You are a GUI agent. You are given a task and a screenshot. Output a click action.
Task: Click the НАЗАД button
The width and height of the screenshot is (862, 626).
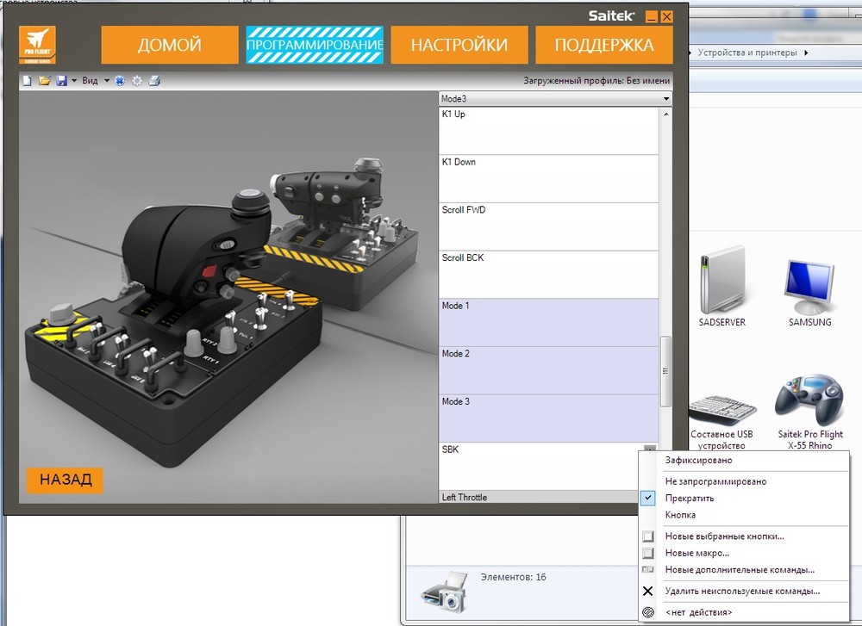pos(65,480)
